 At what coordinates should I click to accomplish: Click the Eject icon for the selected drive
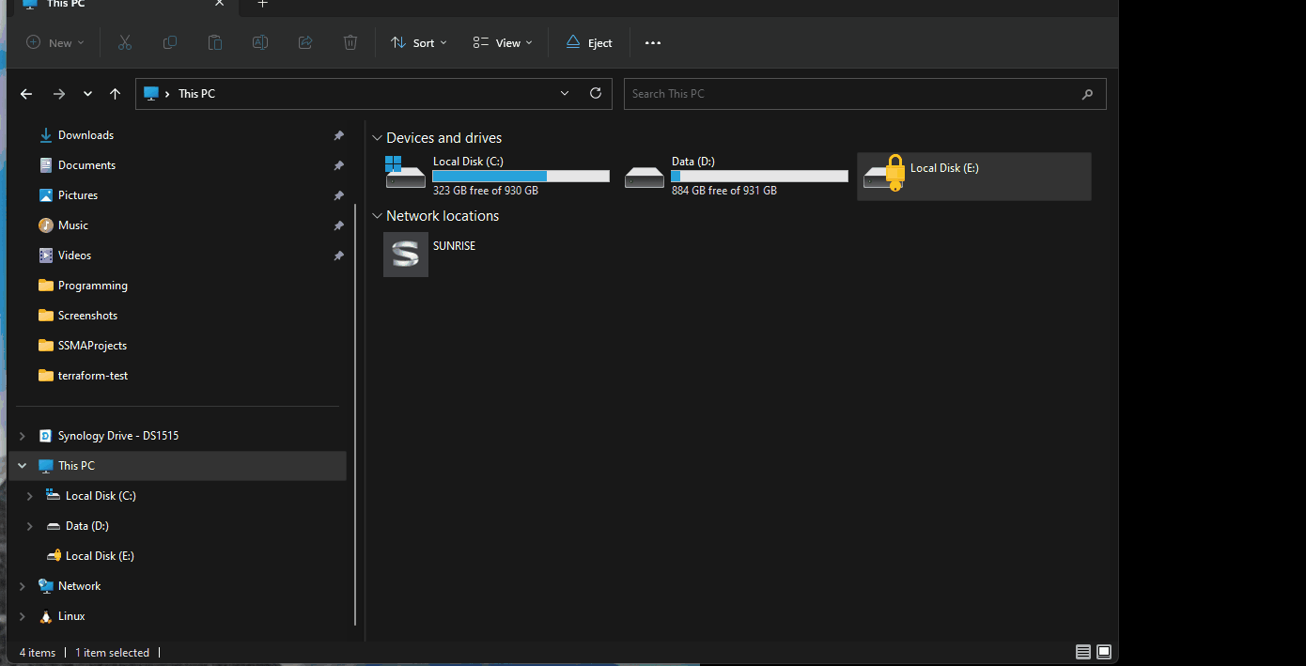(588, 42)
